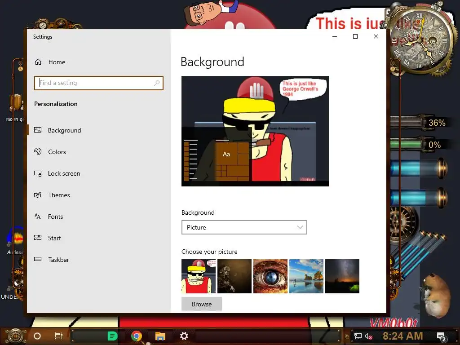Open the Start settings page
Viewport: 460px width, 345px height.
(x=54, y=238)
